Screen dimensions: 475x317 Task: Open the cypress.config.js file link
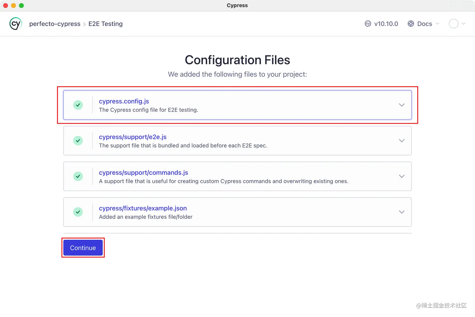pyautogui.click(x=124, y=101)
